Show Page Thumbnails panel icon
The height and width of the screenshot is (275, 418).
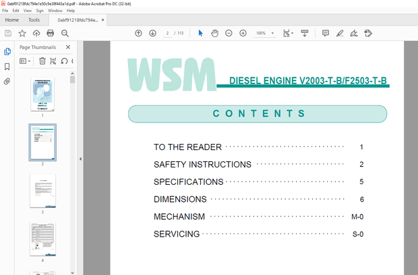tap(7, 52)
